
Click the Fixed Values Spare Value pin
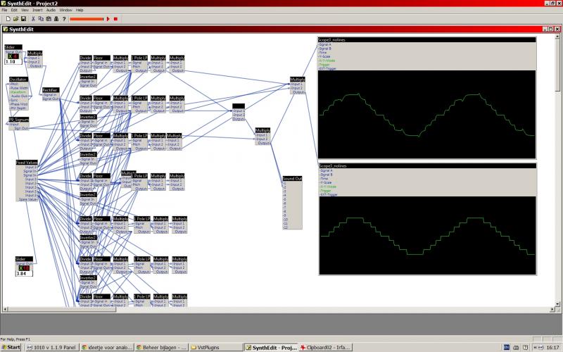[28, 199]
